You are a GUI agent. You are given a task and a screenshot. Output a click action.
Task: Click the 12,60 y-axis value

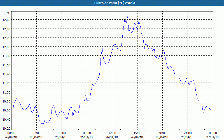(x=6, y=20)
